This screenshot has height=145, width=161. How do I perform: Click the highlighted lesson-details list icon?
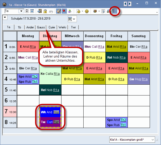(114, 11)
